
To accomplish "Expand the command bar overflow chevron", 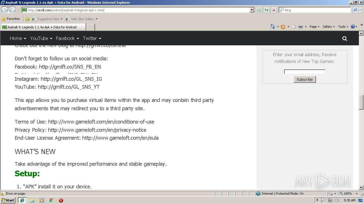I will tap(361, 25).
